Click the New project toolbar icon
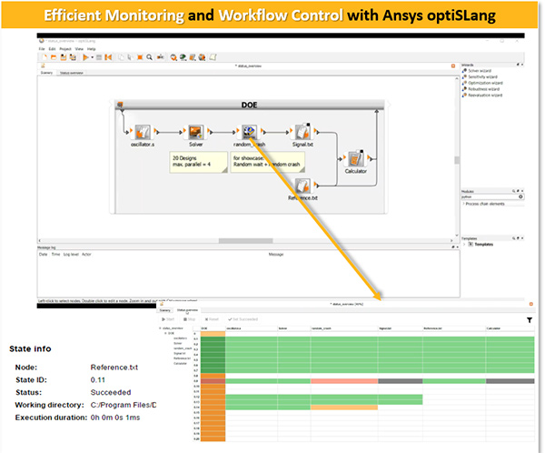Viewport: 545px width, 453px height. pyautogui.click(x=45, y=57)
